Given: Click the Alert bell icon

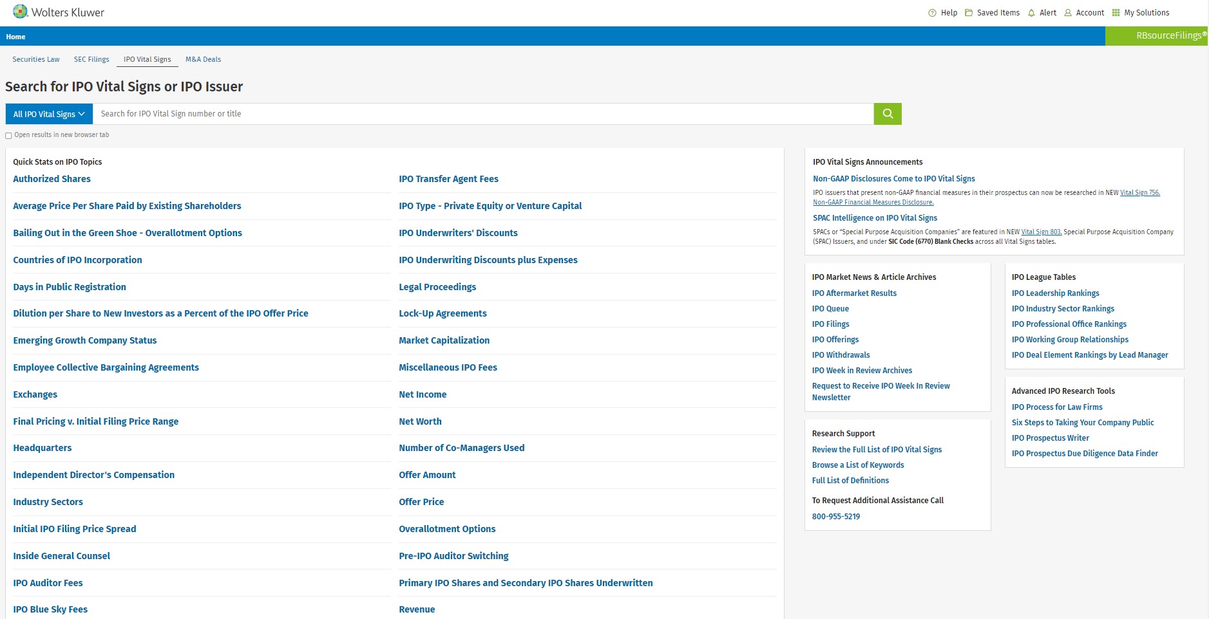Looking at the screenshot, I should [1031, 13].
